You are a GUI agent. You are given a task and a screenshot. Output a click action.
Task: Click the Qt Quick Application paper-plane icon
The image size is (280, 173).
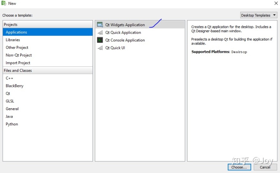100,33
